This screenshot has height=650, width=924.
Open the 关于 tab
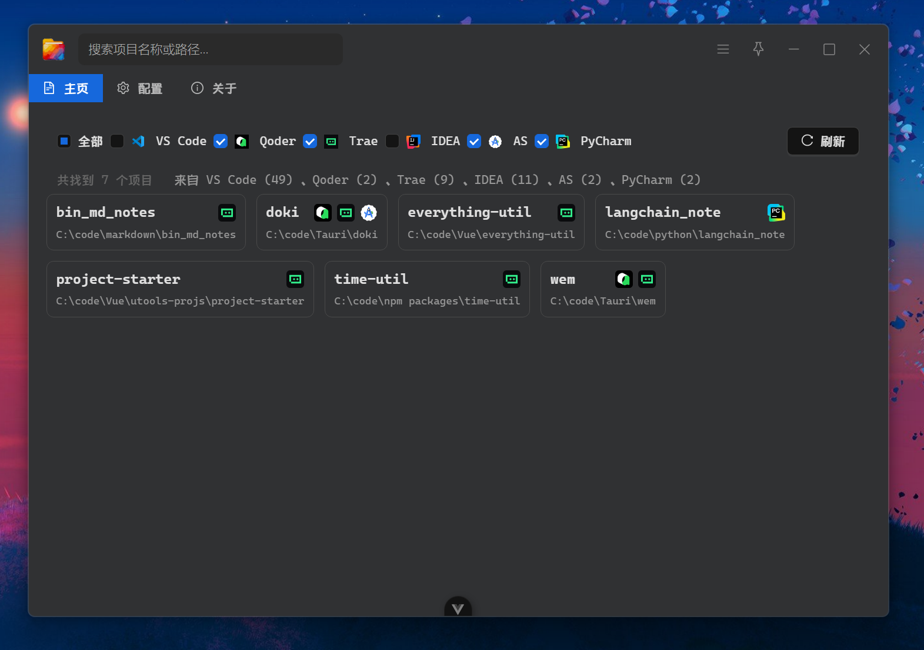214,88
